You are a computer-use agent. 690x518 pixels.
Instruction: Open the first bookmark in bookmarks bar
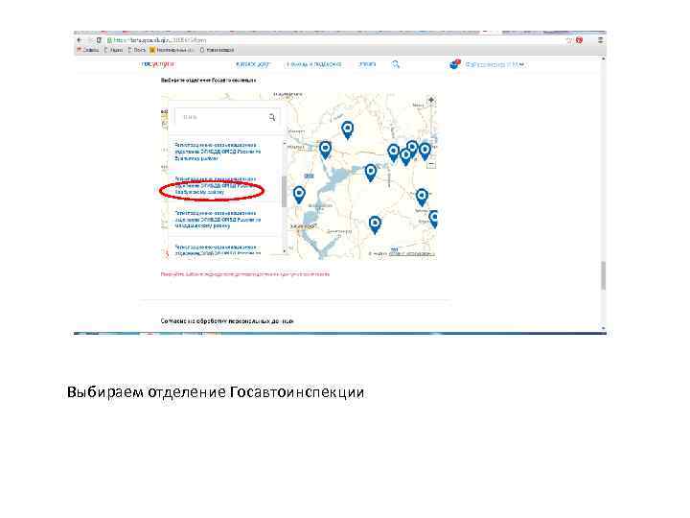88,50
